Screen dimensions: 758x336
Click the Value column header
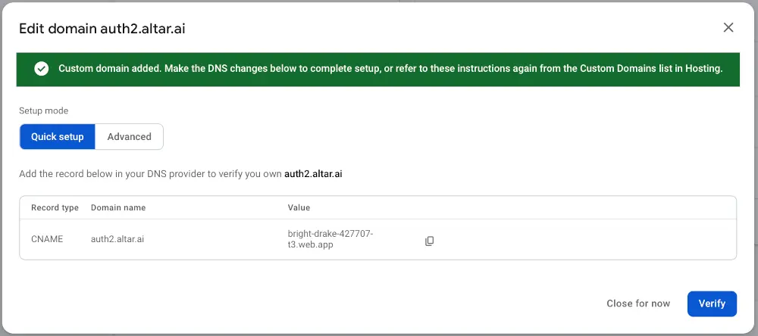299,207
